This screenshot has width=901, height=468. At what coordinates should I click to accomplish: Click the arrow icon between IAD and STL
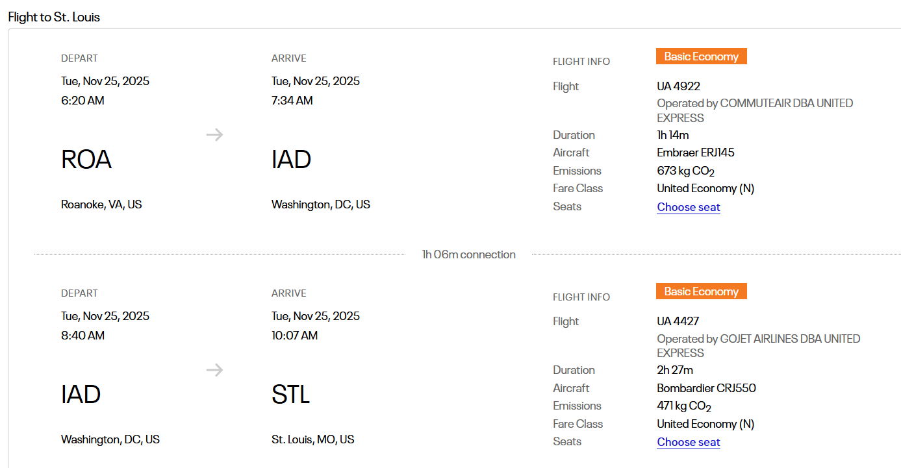(x=214, y=370)
